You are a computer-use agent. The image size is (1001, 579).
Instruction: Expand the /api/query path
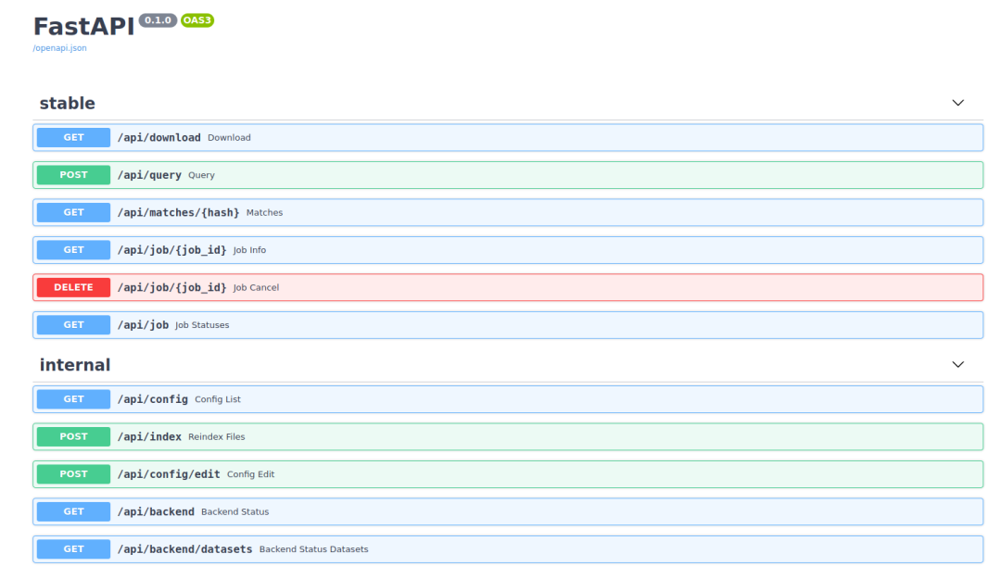click(149, 175)
